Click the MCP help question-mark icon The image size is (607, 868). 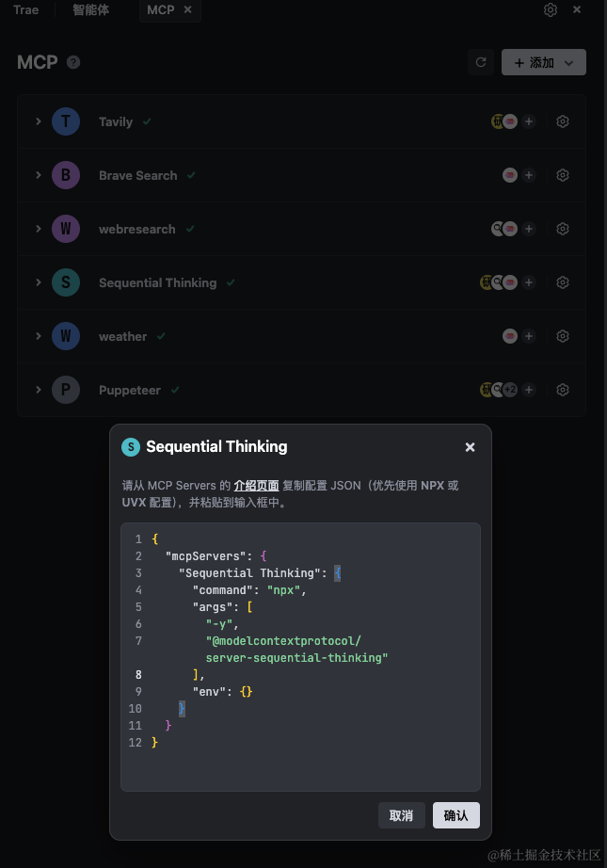[x=73, y=62]
